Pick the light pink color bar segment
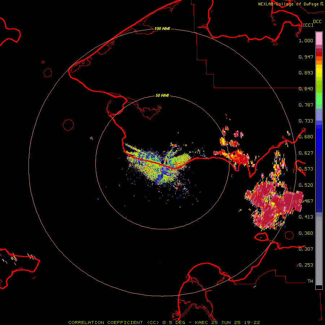 pos(319,39)
